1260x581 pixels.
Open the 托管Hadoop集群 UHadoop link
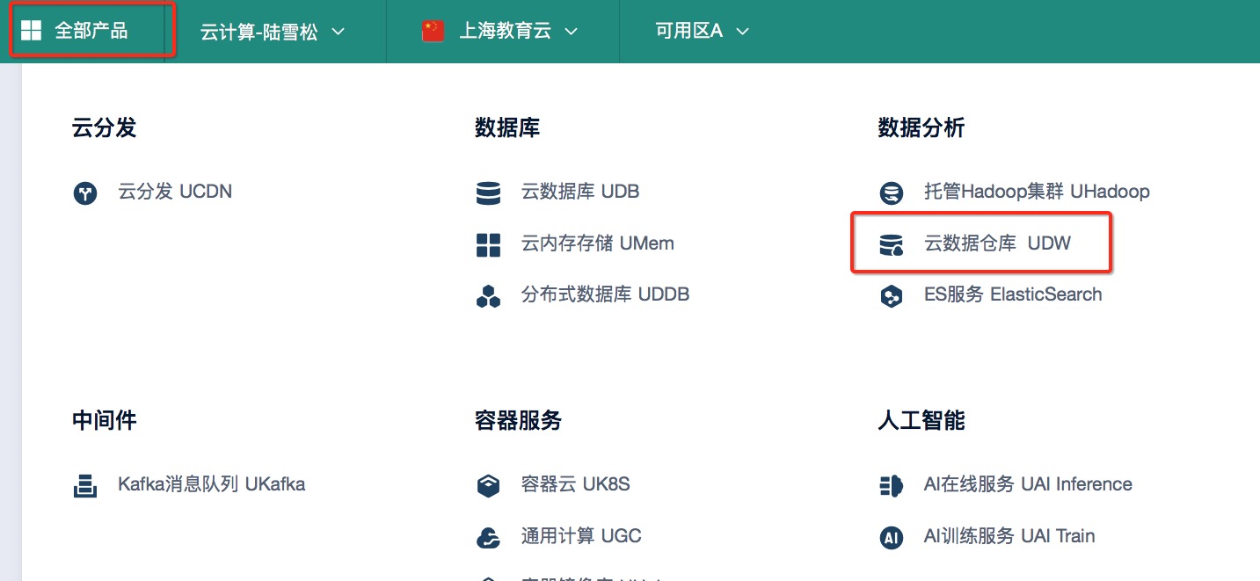pyautogui.click(x=1037, y=192)
